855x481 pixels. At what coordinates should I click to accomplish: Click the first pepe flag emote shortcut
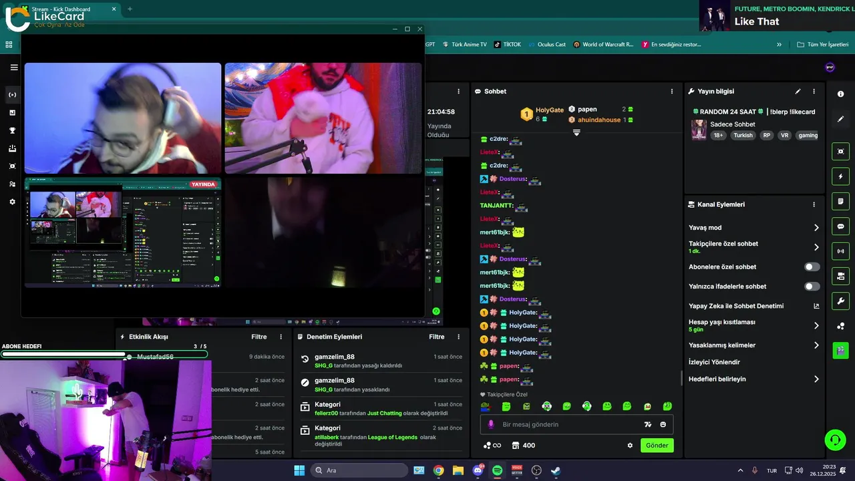click(486, 406)
